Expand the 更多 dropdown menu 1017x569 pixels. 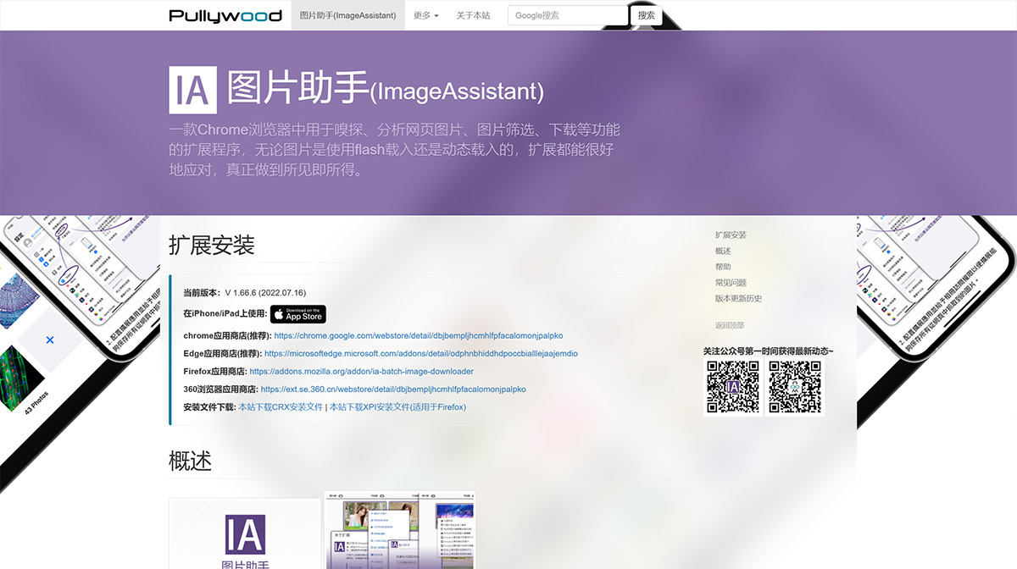425,14
